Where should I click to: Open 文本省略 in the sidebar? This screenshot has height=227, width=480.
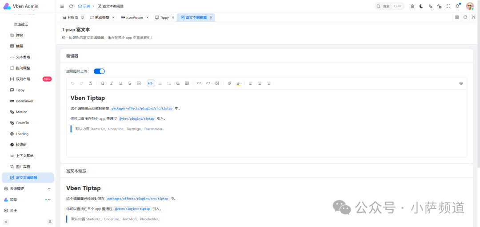(x=28, y=57)
